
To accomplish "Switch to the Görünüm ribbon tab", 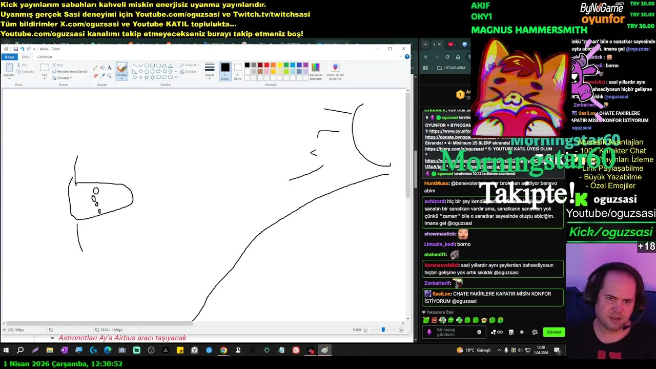I will 45,57.
